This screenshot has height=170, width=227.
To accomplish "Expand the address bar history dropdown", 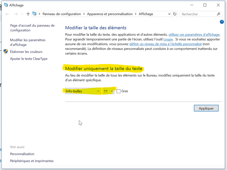I will coord(169,14).
